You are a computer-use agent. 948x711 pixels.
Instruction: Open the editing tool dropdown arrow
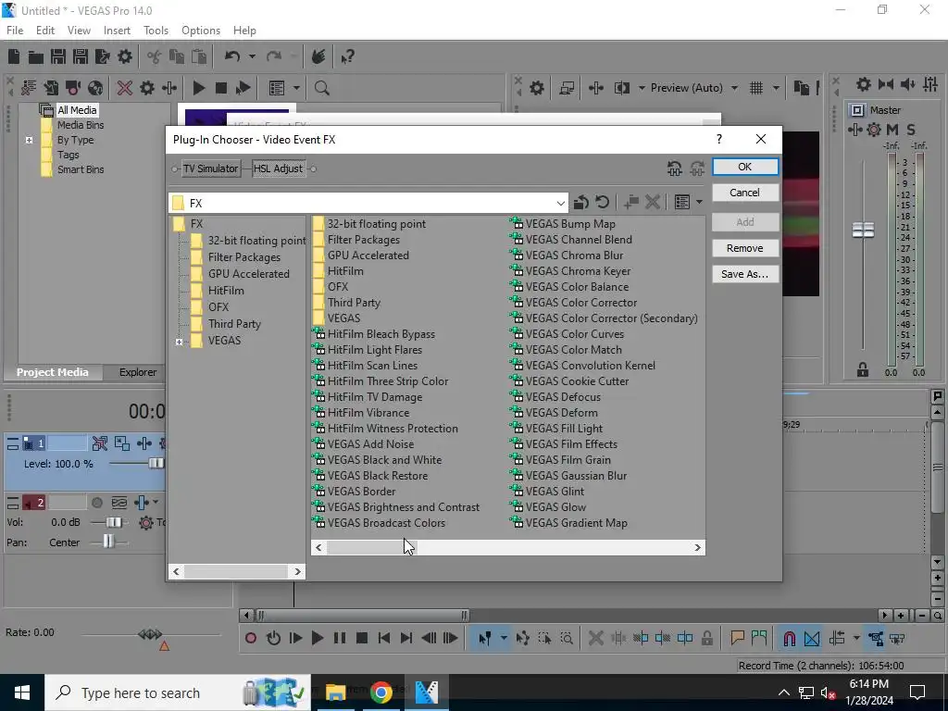click(x=503, y=639)
